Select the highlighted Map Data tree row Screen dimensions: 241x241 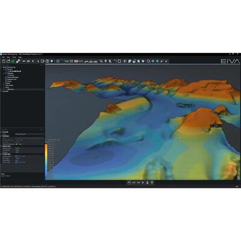click(22, 89)
